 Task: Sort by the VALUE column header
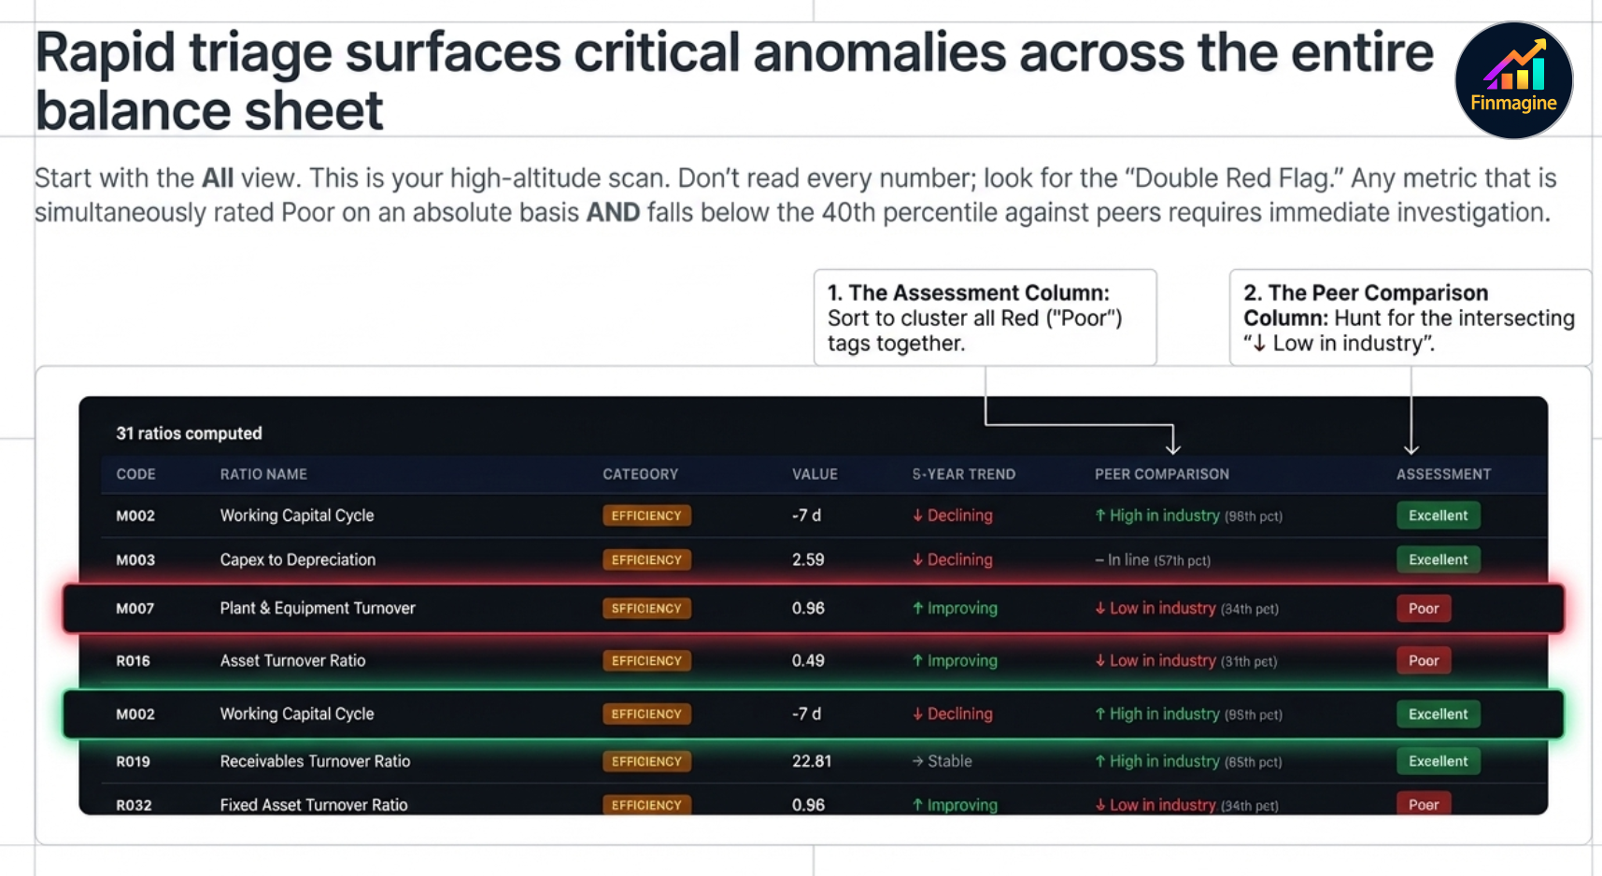coord(814,473)
